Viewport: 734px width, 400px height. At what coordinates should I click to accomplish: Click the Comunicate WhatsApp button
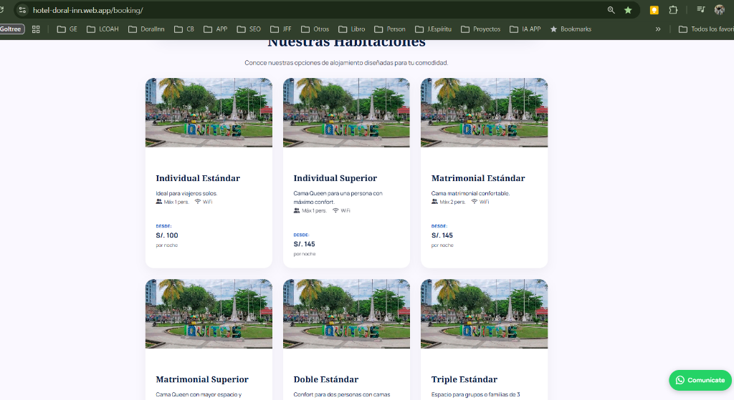(x=700, y=380)
